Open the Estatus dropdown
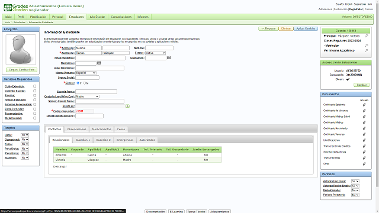Screen dimensions: 379x213 point(155,53)
